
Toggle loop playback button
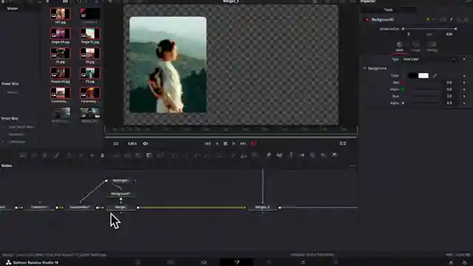253,143
